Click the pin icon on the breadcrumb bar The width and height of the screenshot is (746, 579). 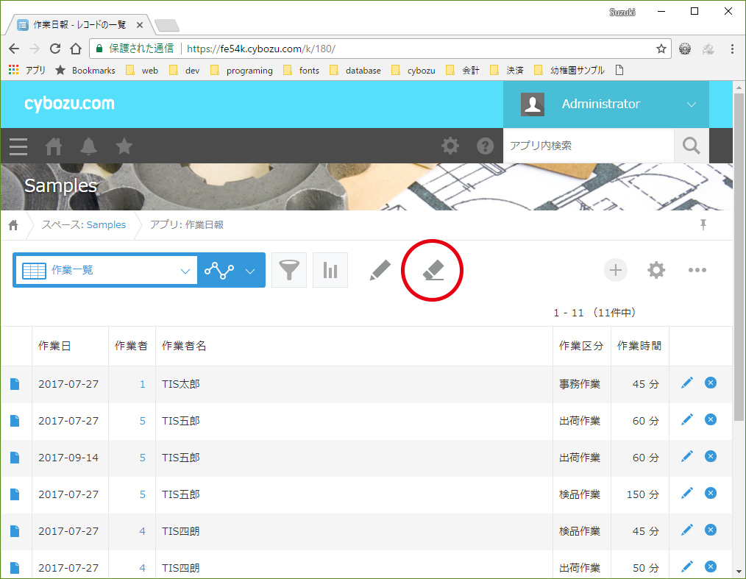(703, 224)
